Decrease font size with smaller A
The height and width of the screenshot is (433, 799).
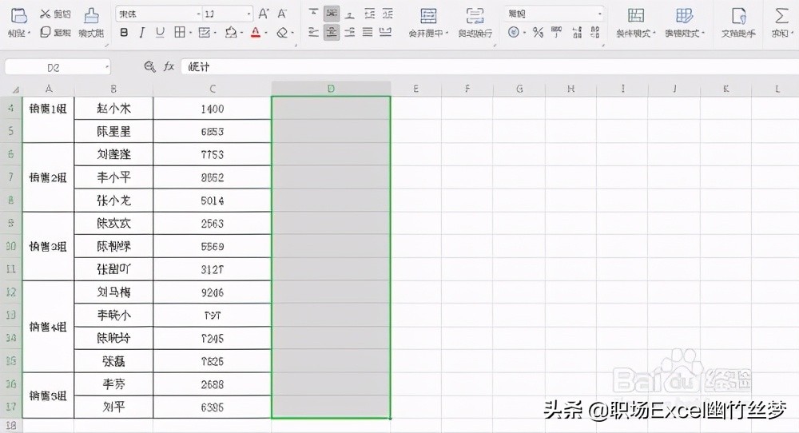coord(282,14)
